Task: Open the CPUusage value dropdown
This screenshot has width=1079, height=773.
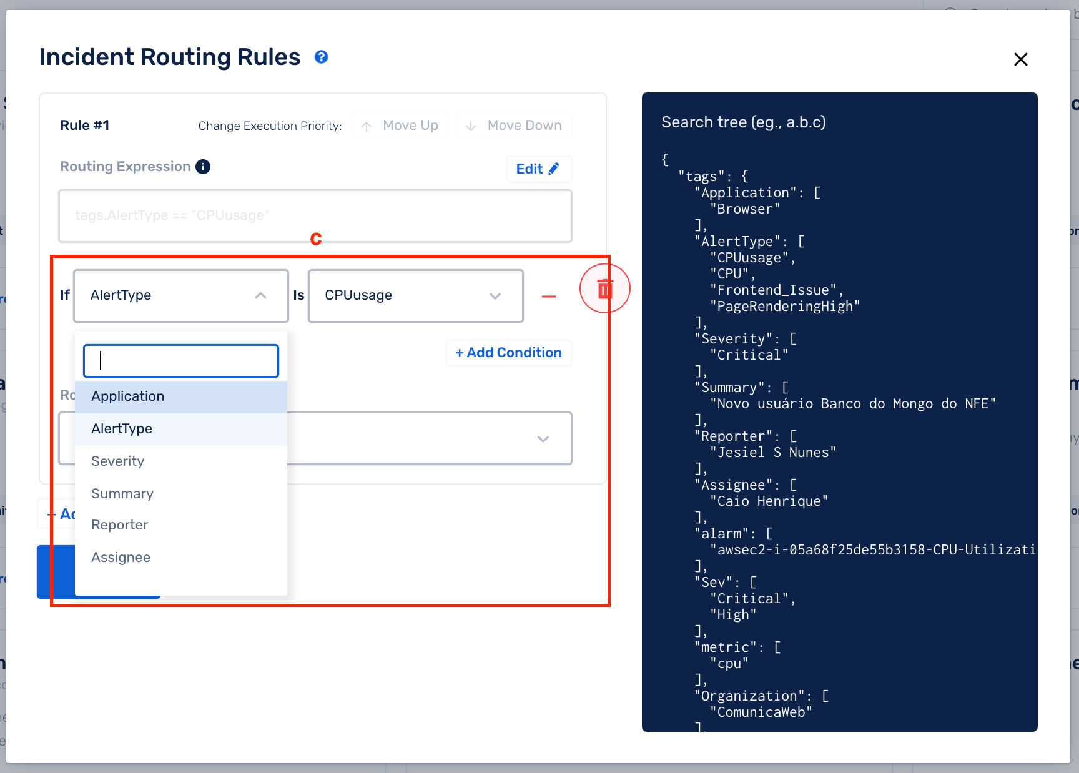Action: coord(416,295)
